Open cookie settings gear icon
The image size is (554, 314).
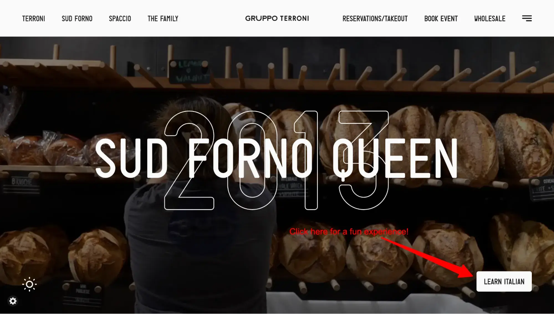[x=13, y=301]
